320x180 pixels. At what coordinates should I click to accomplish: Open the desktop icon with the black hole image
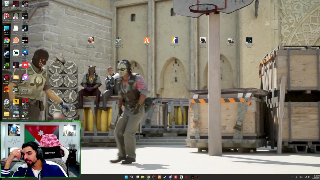tap(249, 42)
